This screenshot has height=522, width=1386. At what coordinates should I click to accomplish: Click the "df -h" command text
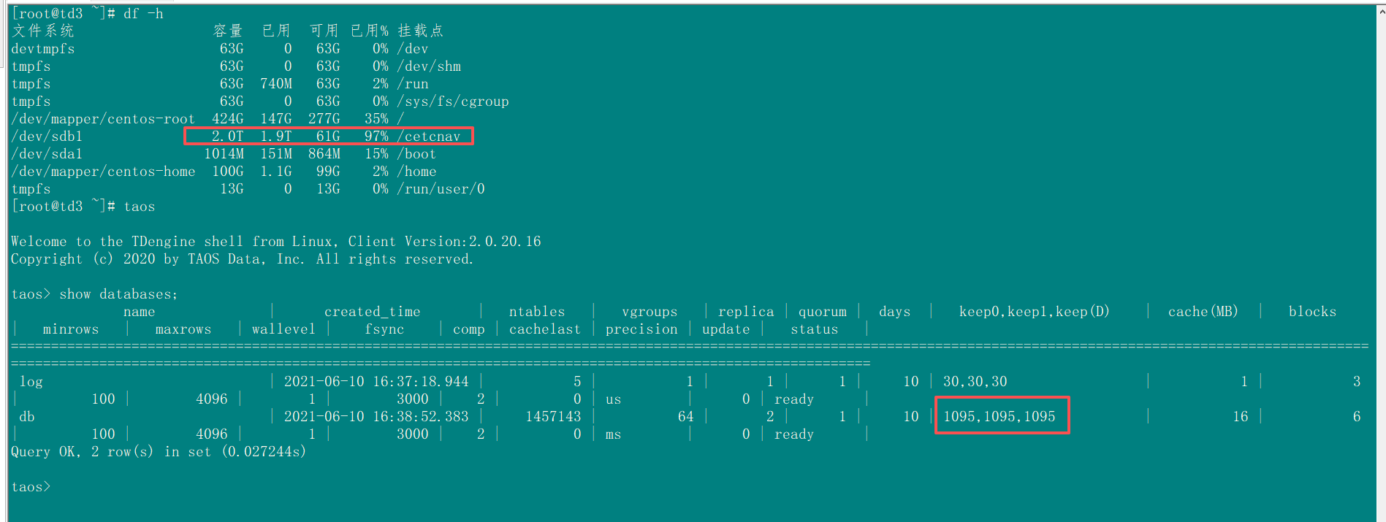(x=143, y=14)
